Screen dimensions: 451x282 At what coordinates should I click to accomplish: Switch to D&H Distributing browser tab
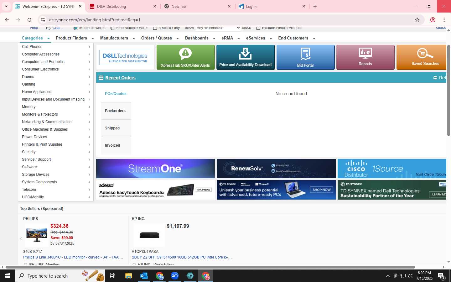tap(122, 6)
